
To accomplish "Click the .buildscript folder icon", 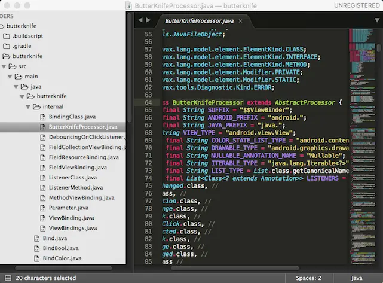I will 7,36.
